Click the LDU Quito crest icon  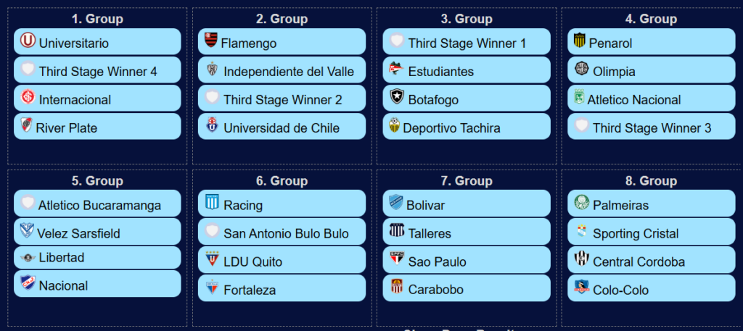212,261
